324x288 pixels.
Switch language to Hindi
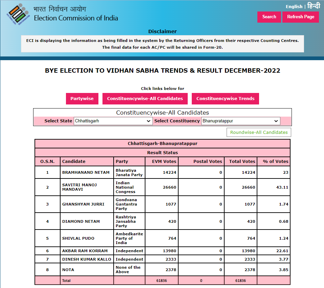(314, 5)
